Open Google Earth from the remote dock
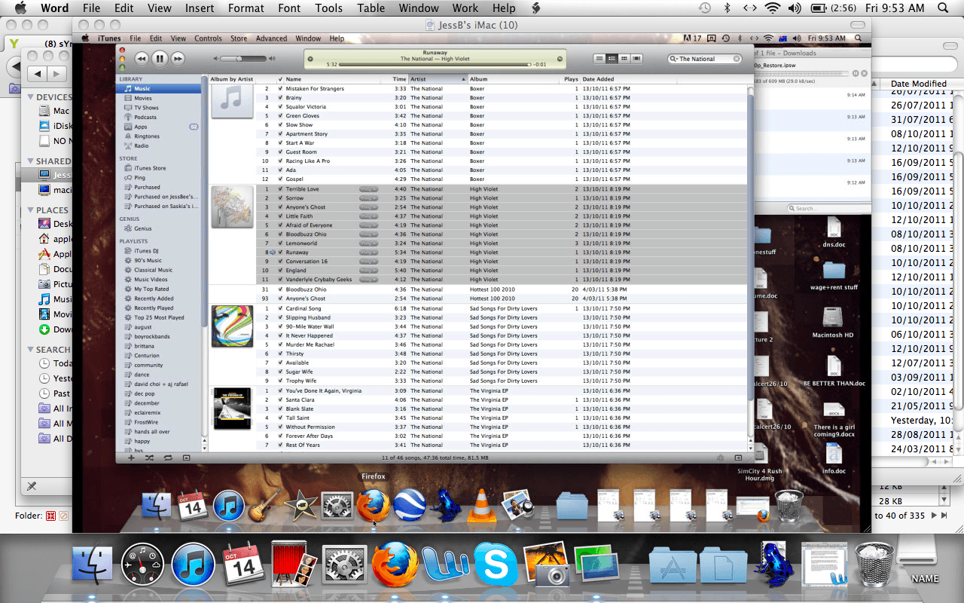Image resolution: width=964 pixels, height=603 pixels. pyautogui.click(x=410, y=505)
